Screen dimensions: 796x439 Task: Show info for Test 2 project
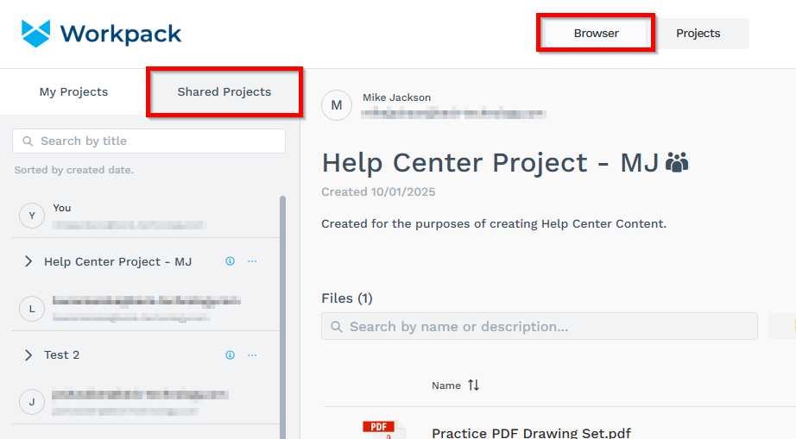(x=230, y=354)
